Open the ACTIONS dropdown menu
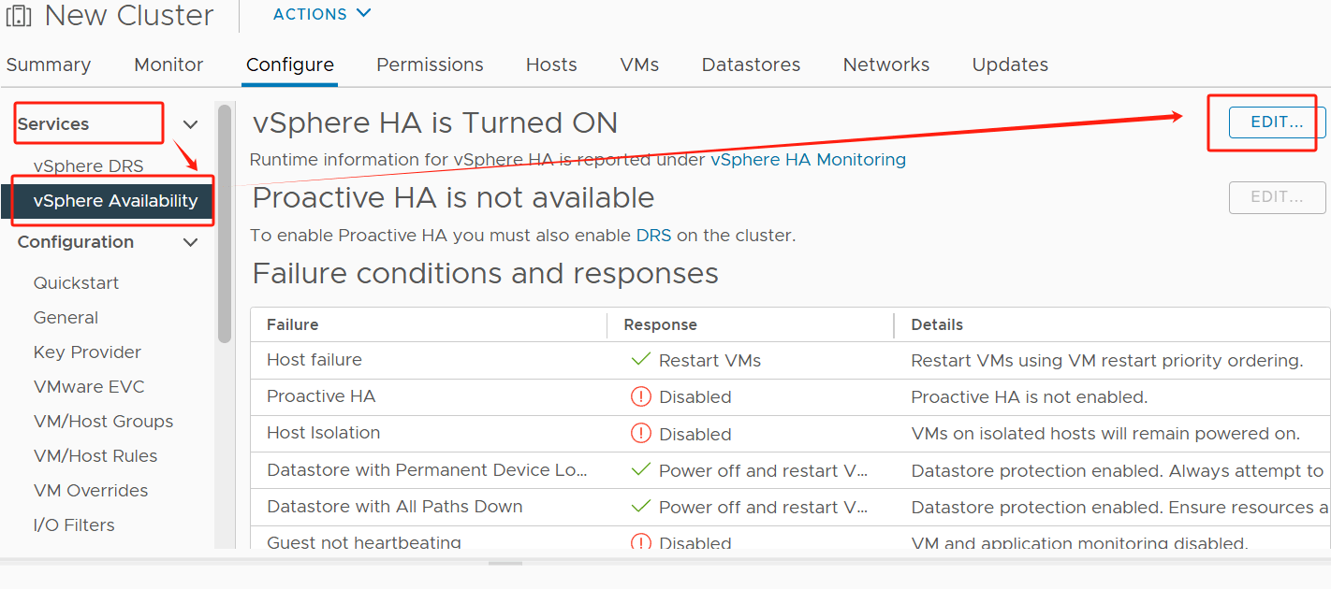This screenshot has width=1331, height=589. point(322,14)
